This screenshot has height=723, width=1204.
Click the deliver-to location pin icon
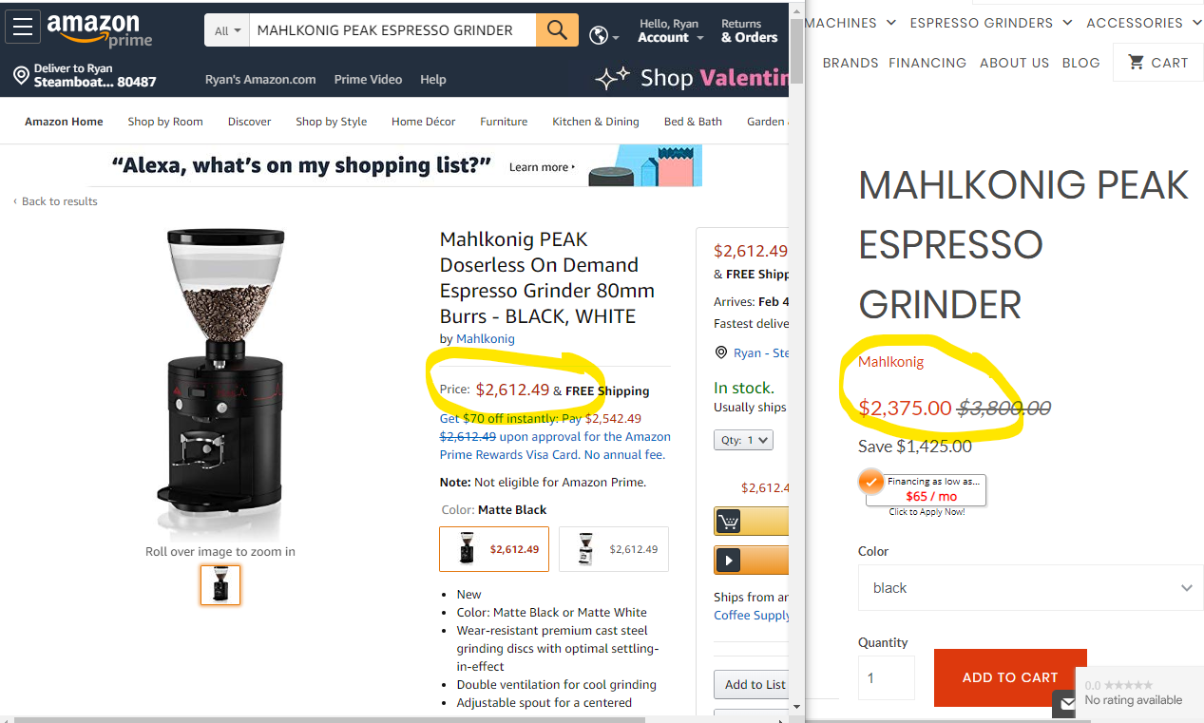click(x=21, y=75)
